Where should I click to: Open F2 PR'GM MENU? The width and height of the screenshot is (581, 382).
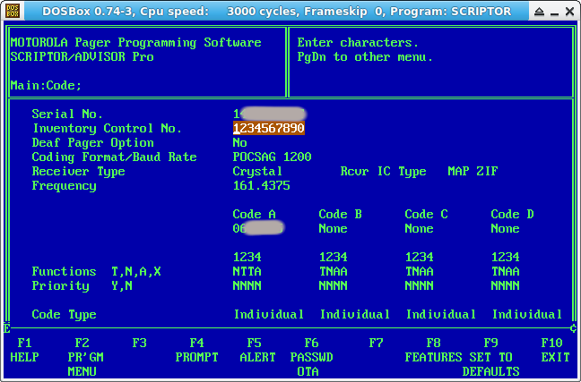click(85, 357)
